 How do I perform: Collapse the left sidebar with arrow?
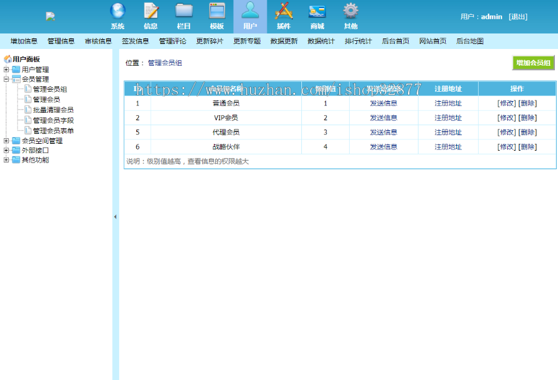click(x=115, y=217)
